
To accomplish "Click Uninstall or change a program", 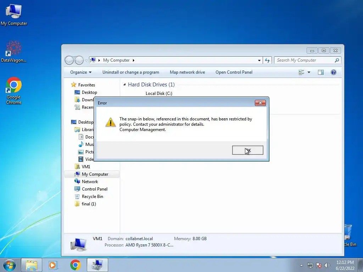I will 130,72.
